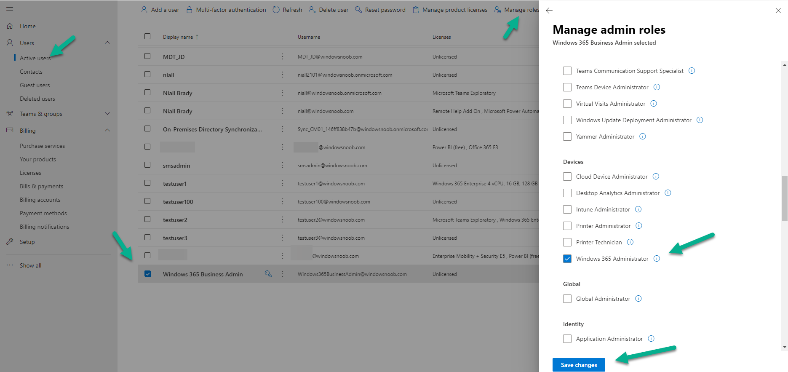
Task: Show info for Teams Device Administrator role
Action: click(x=657, y=87)
